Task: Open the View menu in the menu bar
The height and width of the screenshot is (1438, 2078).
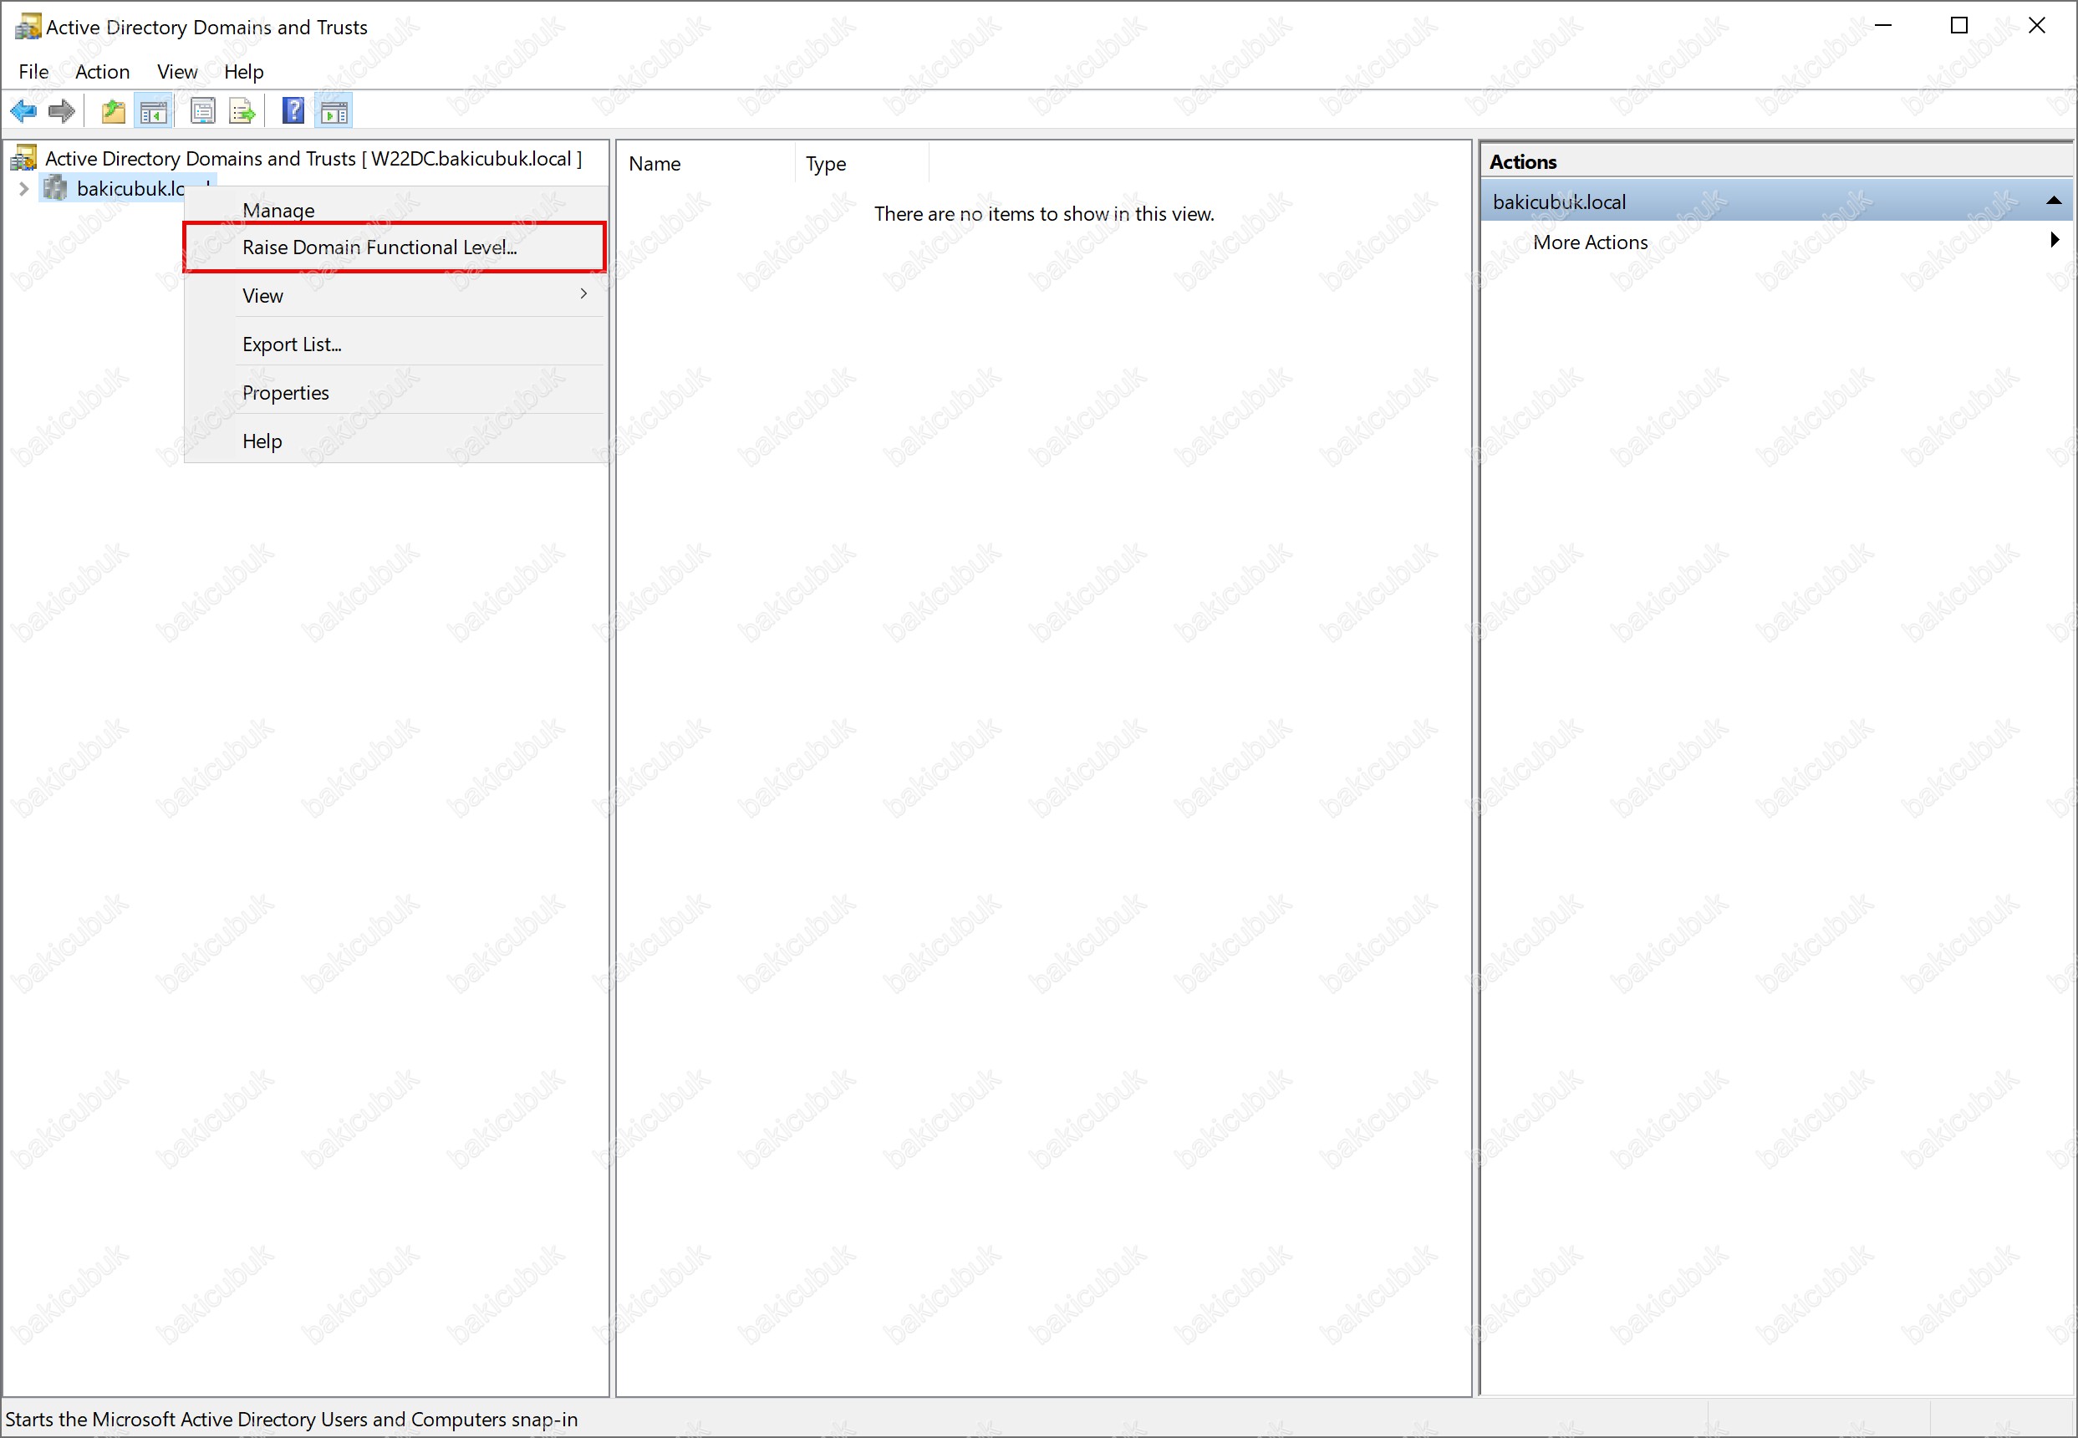Action: point(176,72)
